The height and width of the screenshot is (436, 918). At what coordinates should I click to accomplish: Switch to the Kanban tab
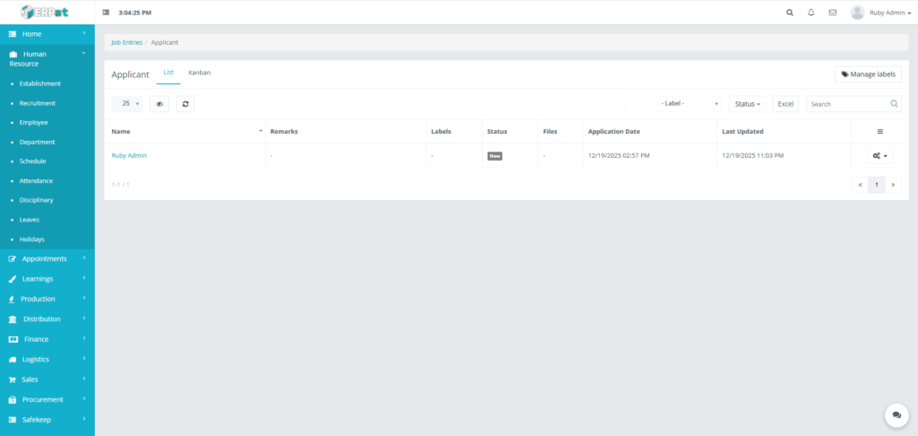(x=199, y=73)
